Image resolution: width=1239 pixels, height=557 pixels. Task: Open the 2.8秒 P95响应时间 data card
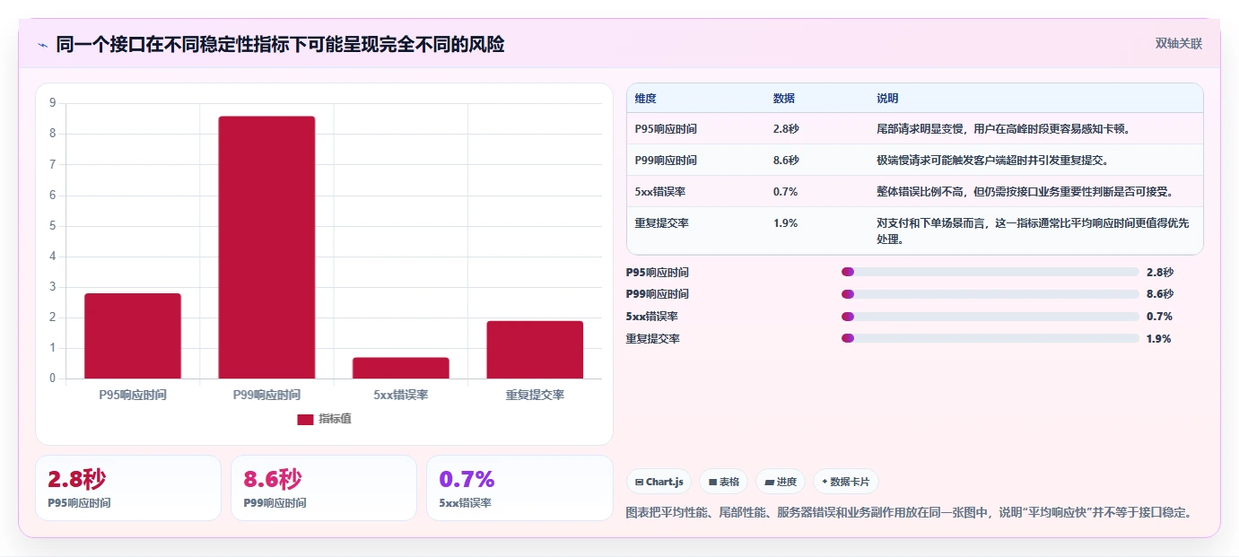click(x=128, y=488)
